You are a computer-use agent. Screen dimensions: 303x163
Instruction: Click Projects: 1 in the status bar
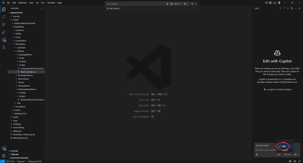(21, 161)
